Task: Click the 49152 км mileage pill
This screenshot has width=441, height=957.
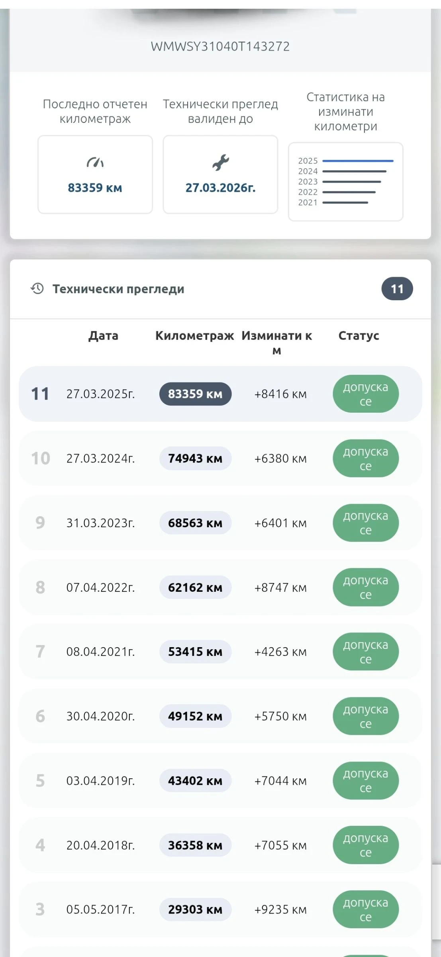Action: point(195,716)
